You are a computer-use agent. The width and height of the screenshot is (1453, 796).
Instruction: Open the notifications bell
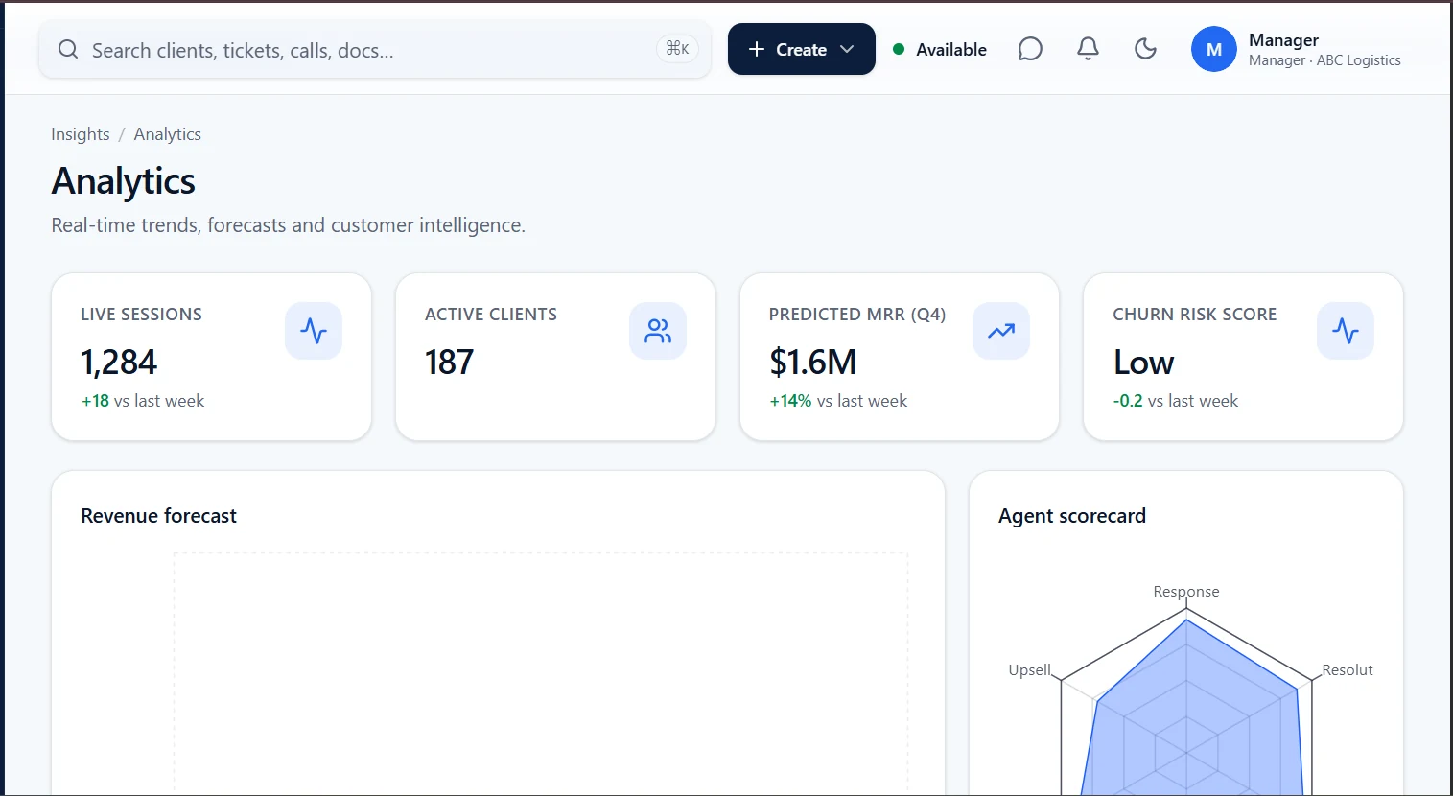pyautogui.click(x=1088, y=49)
